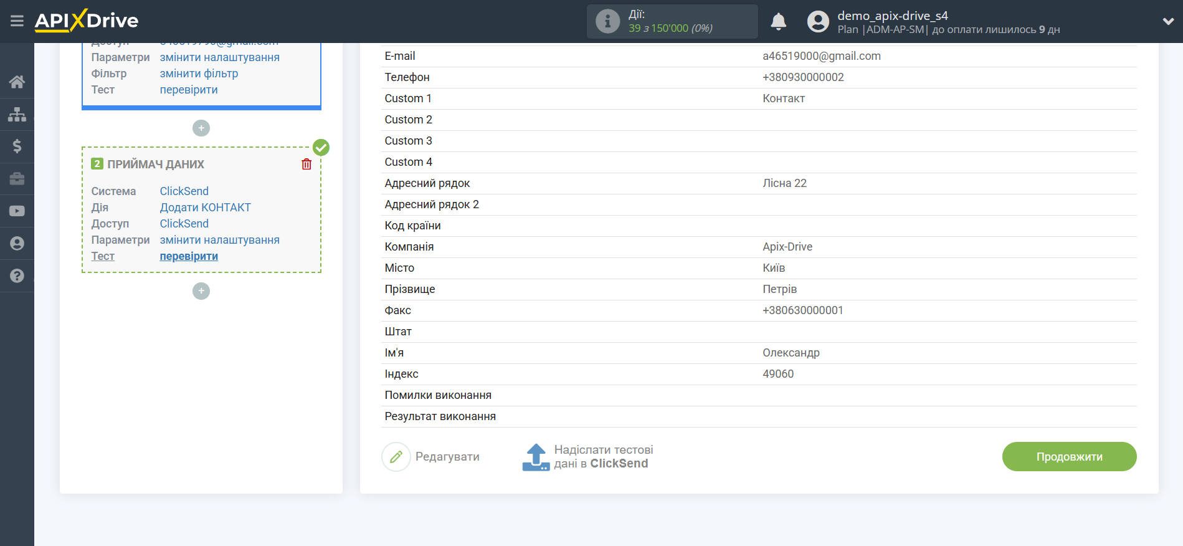Open billing dollar icon in sidebar

point(17,146)
